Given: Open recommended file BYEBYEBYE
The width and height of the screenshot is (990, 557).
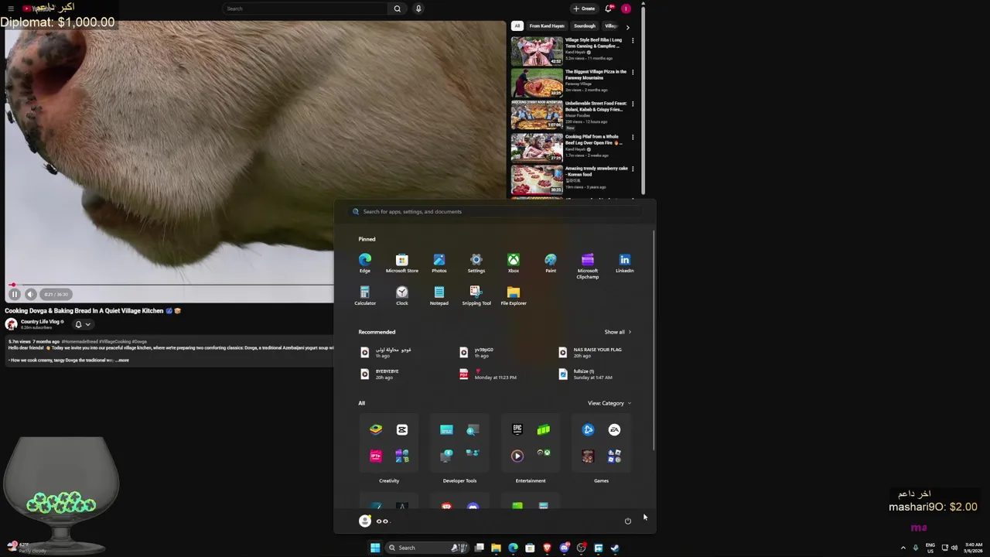Looking at the screenshot, I should tap(381, 374).
